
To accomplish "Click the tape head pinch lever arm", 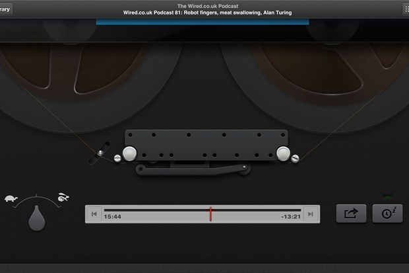I will 193,169.
